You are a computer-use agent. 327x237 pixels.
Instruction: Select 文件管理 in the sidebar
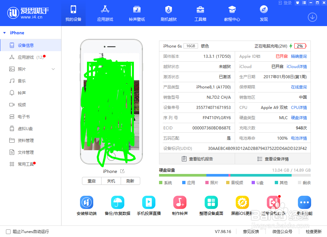click(31, 152)
